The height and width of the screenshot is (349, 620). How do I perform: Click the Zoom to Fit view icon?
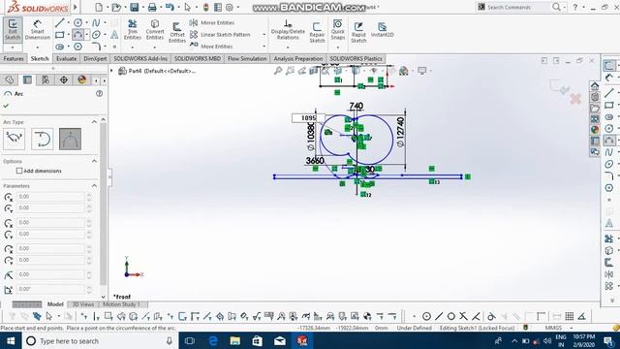[278, 71]
